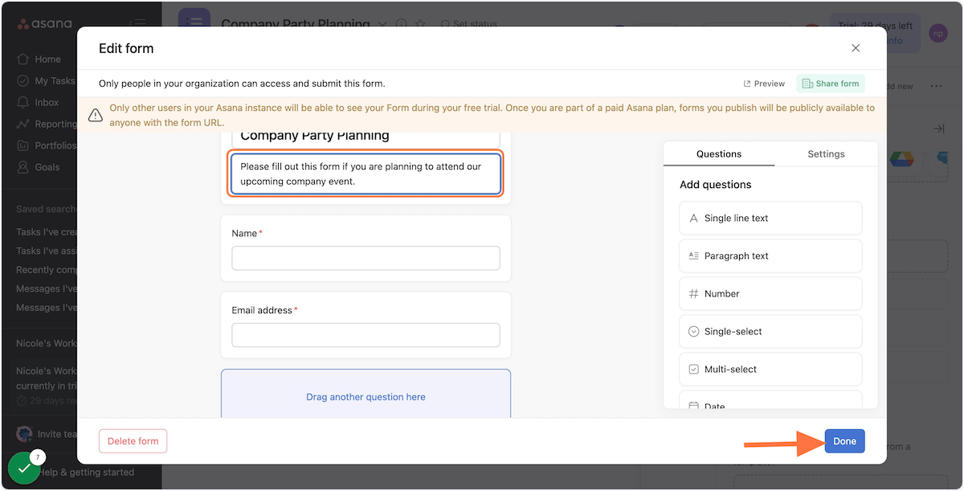
Task: Click the project info icon
Action: 402,25
